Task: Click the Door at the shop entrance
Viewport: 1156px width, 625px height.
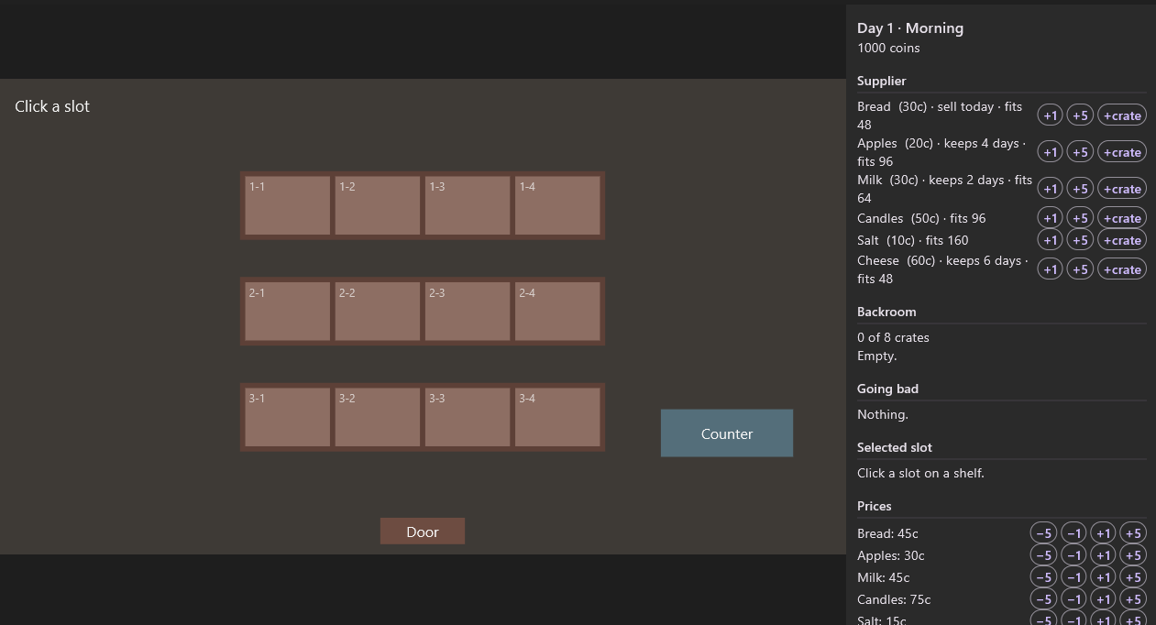Action: [423, 532]
